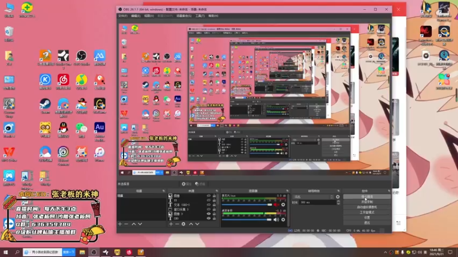Open the 帮助(H) menu in OBS
Viewport: 458px width, 257px height.
coord(213,16)
